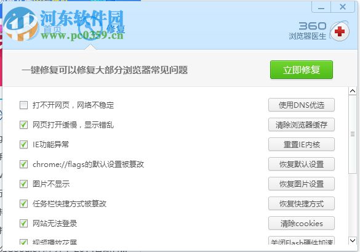Click the 图片不显示 label text

pyautogui.click(x=51, y=184)
